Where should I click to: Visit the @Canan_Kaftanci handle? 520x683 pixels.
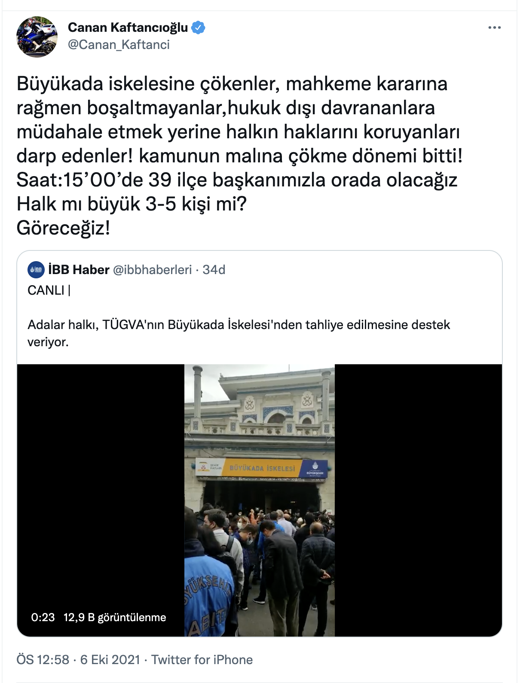(x=119, y=45)
